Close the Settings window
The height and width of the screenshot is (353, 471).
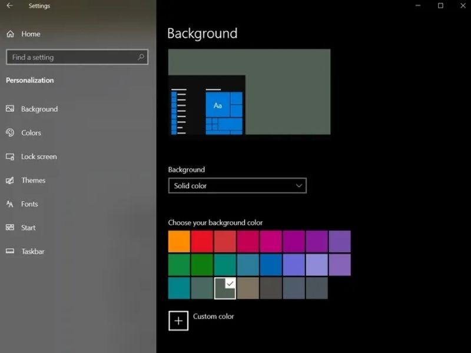(463, 5)
